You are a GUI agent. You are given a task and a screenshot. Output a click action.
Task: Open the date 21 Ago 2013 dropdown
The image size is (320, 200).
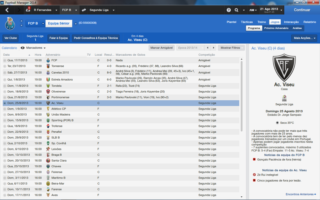(x=281, y=10)
